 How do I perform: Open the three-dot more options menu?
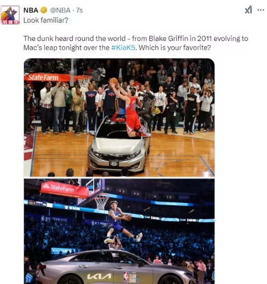click(x=260, y=10)
